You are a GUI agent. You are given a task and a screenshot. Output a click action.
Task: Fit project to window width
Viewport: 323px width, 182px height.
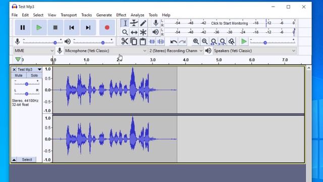223,41
